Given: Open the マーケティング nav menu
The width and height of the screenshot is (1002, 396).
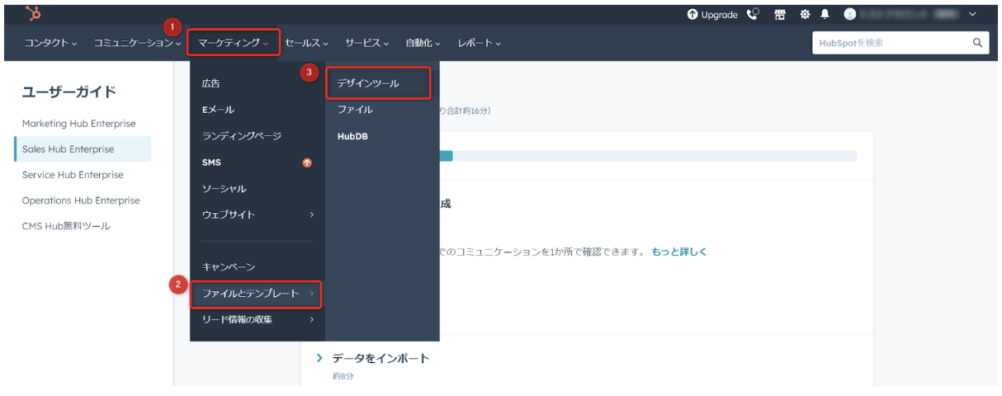Looking at the screenshot, I should point(234,43).
